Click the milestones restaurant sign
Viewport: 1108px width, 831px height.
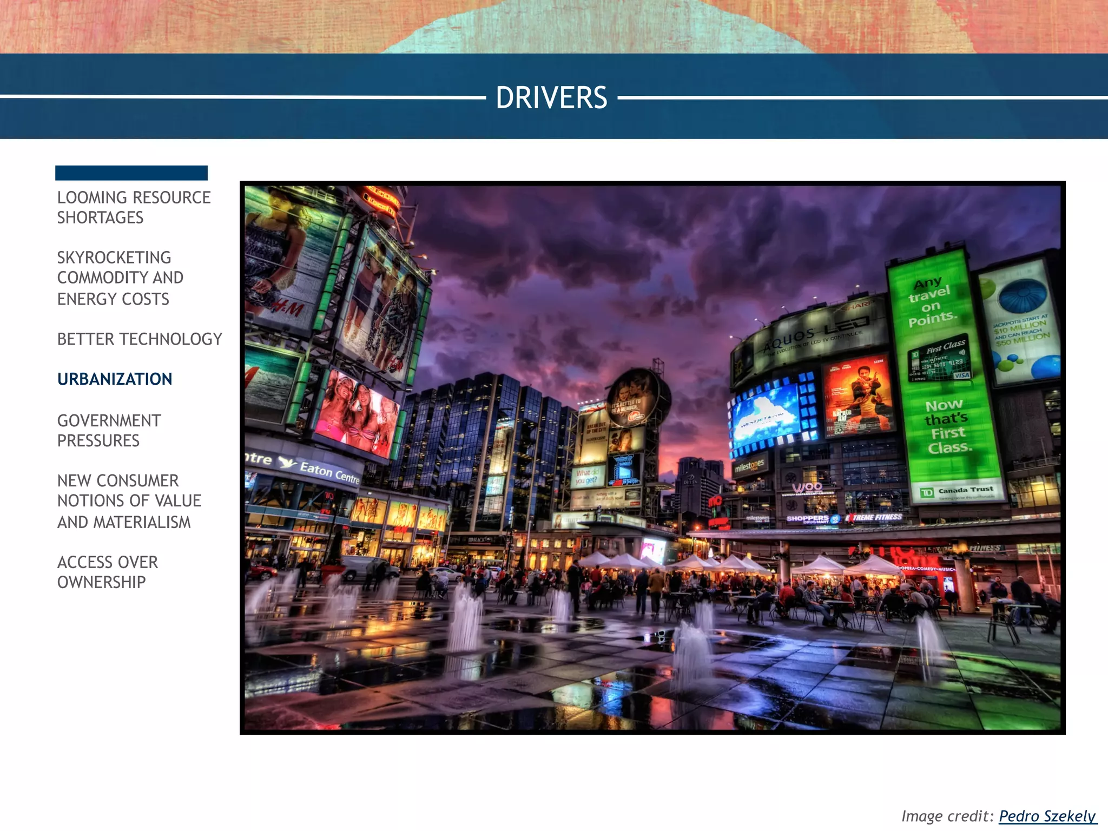click(x=749, y=465)
